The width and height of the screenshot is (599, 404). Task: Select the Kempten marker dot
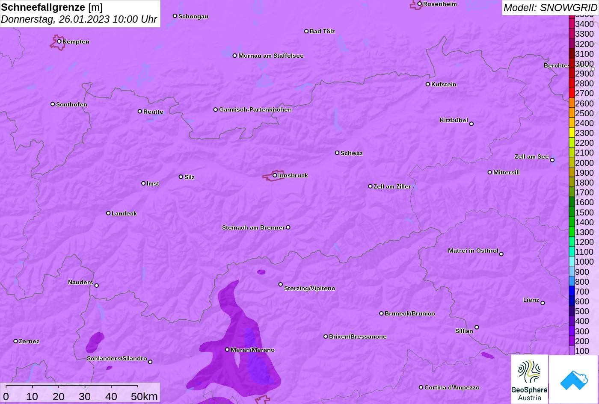[59, 41]
